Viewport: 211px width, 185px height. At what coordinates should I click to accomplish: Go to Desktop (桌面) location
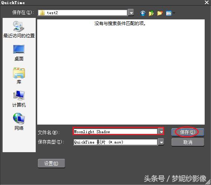(x=19, y=53)
